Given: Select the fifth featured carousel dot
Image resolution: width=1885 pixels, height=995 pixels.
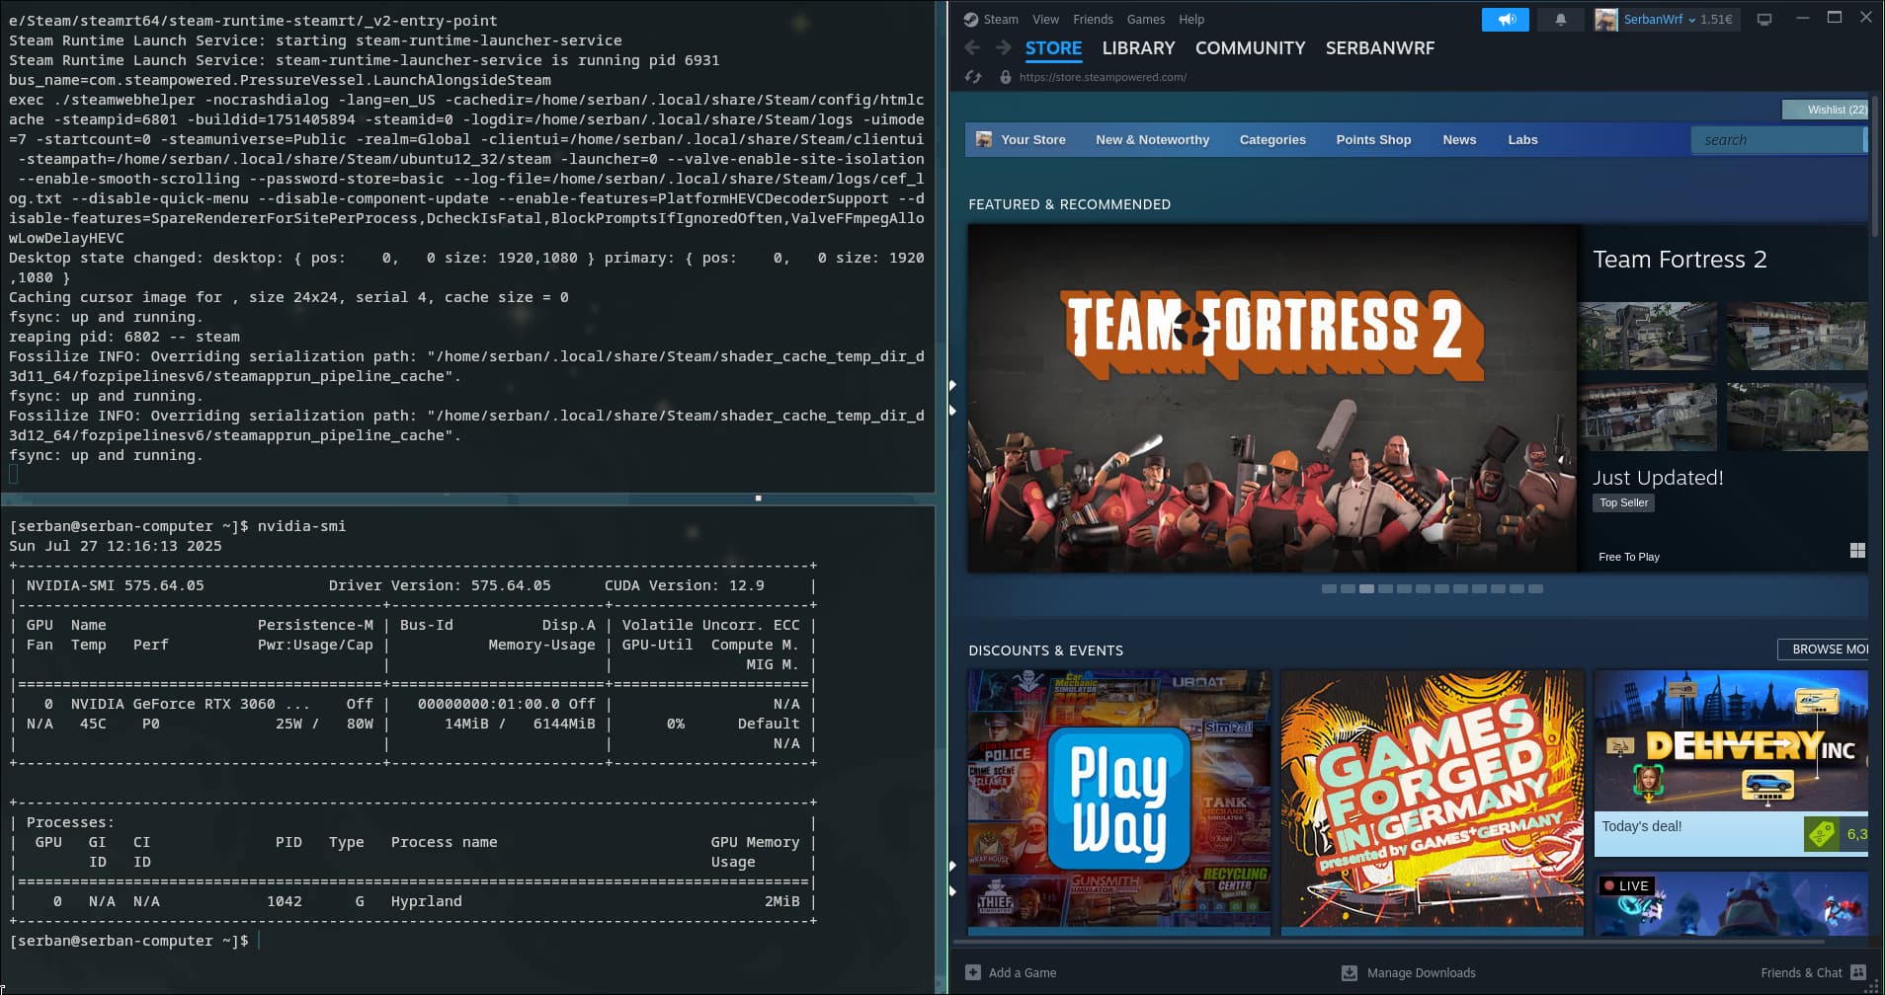Looking at the screenshot, I should (1404, 588).
